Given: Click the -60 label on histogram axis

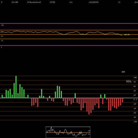Looking at the screenshot, I should (135, 113).
